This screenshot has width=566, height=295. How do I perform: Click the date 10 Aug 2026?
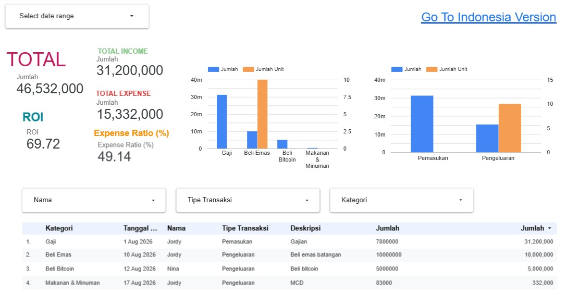(x=140, y=254)
